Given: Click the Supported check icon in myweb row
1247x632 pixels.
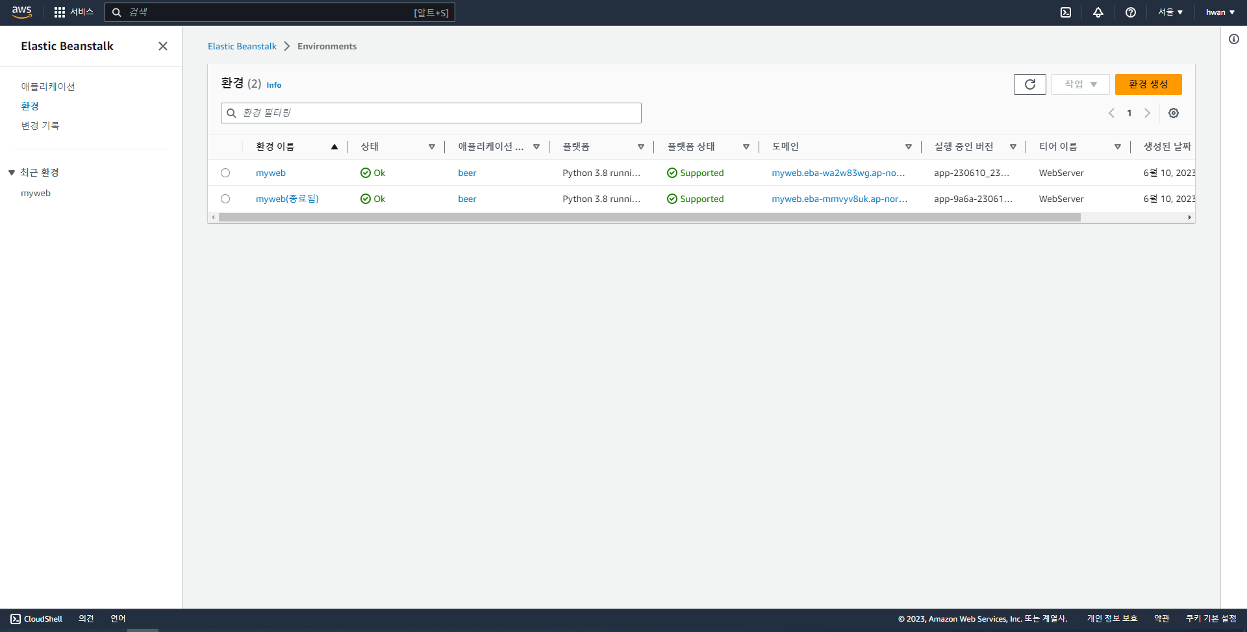Looking at the screenshot, I should (x=672, y=173).
